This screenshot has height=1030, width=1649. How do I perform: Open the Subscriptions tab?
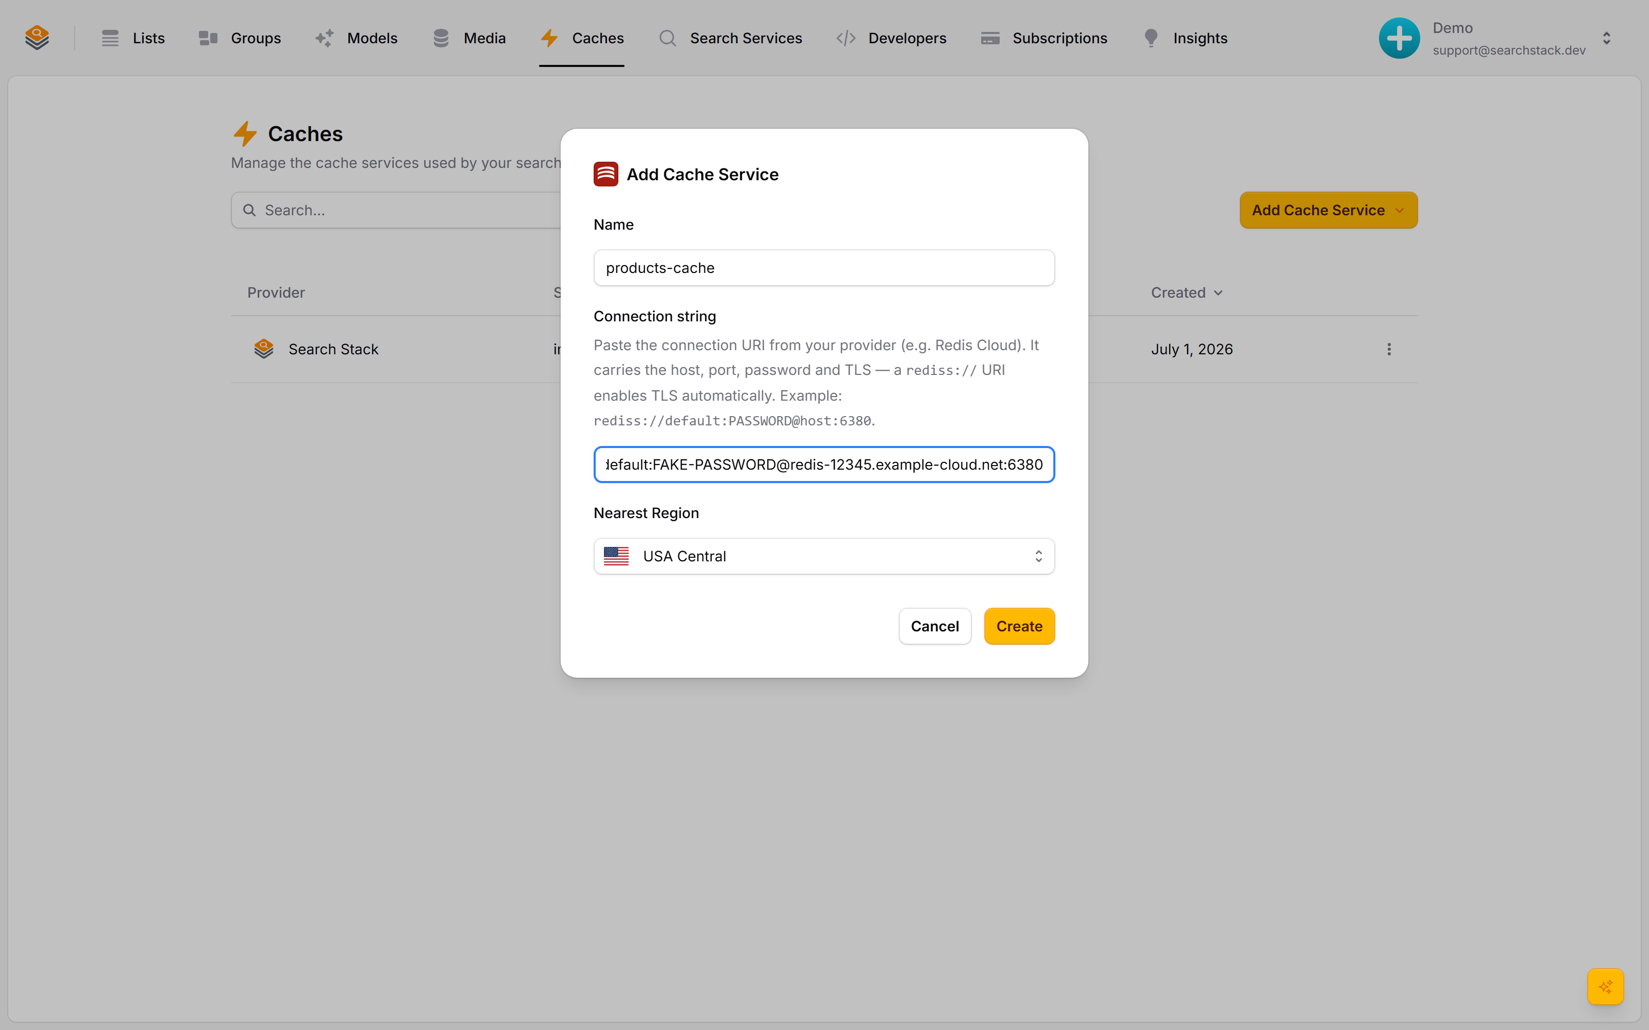click(1044, 38)
